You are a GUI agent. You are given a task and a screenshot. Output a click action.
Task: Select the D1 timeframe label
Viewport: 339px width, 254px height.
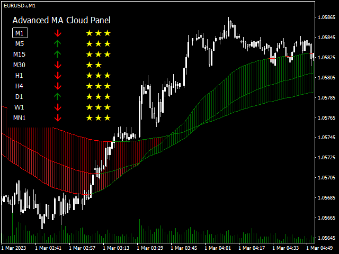19,96
